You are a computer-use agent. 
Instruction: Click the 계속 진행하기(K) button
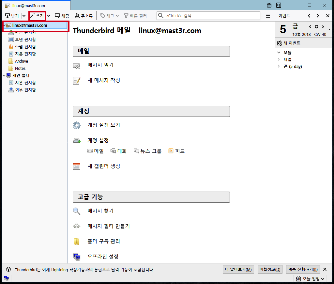pos(303,270)
